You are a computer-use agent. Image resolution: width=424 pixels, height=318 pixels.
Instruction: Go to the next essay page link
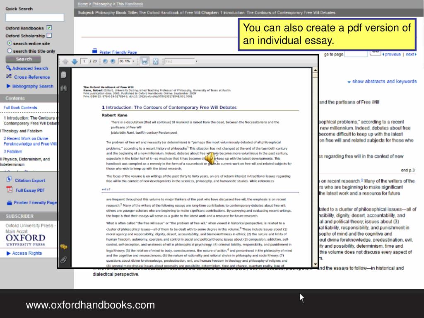(411, 54)
